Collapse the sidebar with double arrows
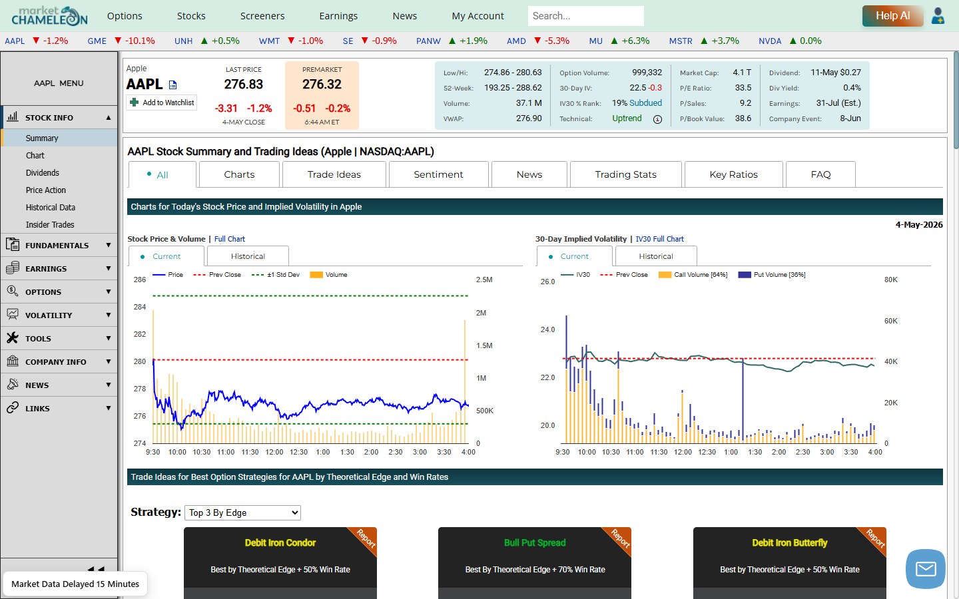Screen dimensions: 959x599 pyautogui.click(x=97, y=569)
